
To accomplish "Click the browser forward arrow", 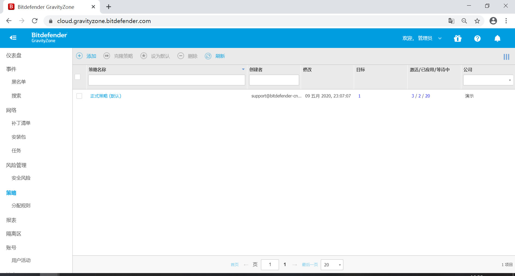I will [x=22, y=21].
